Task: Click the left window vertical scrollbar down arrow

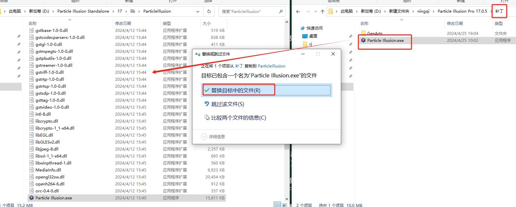Action: click(288, 198)
